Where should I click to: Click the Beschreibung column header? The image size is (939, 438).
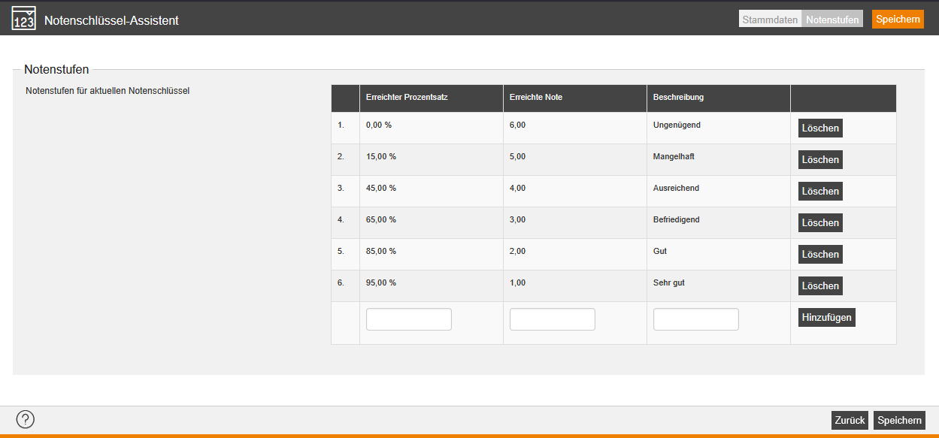click(678, 98)
